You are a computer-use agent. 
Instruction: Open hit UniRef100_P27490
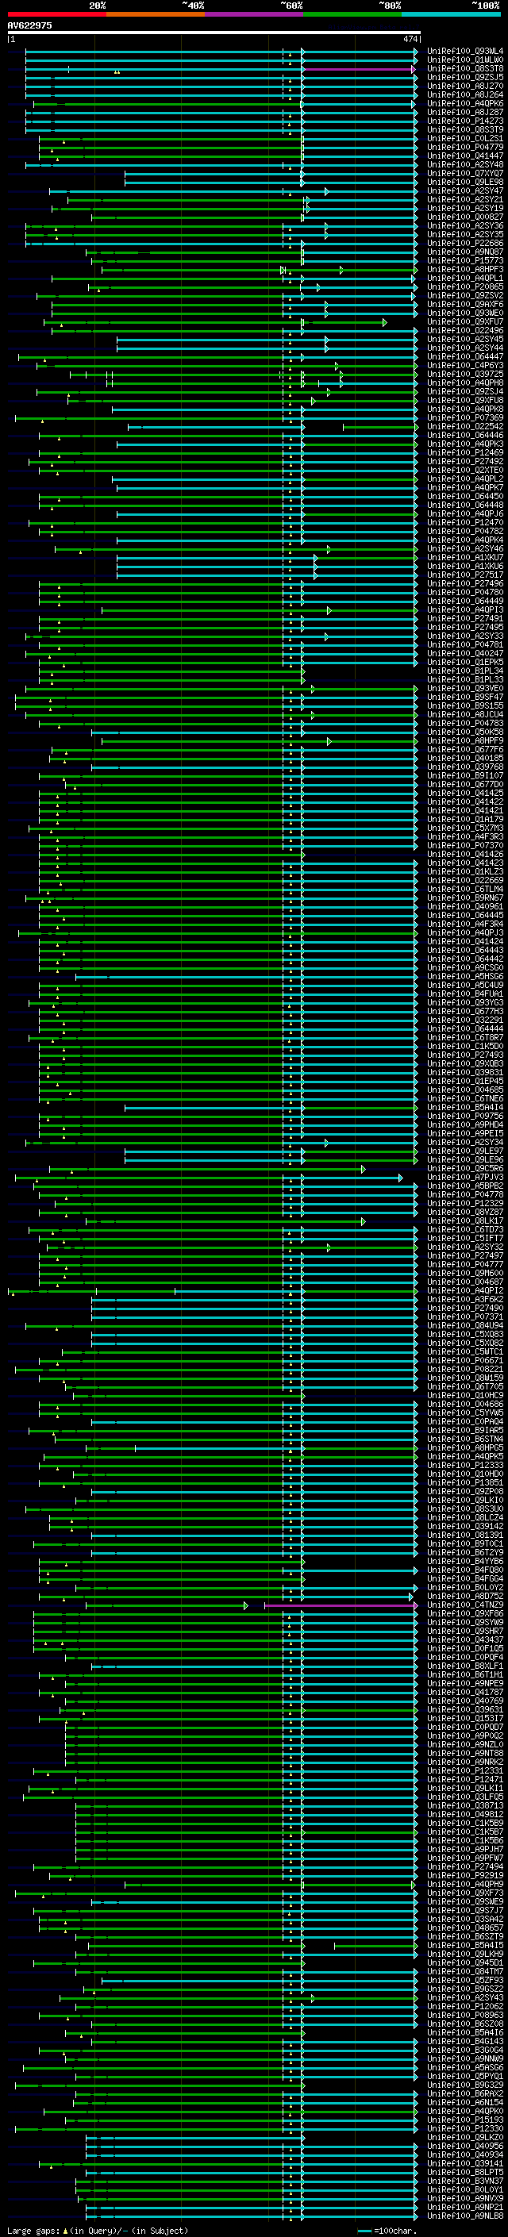tap(465, 1309)
